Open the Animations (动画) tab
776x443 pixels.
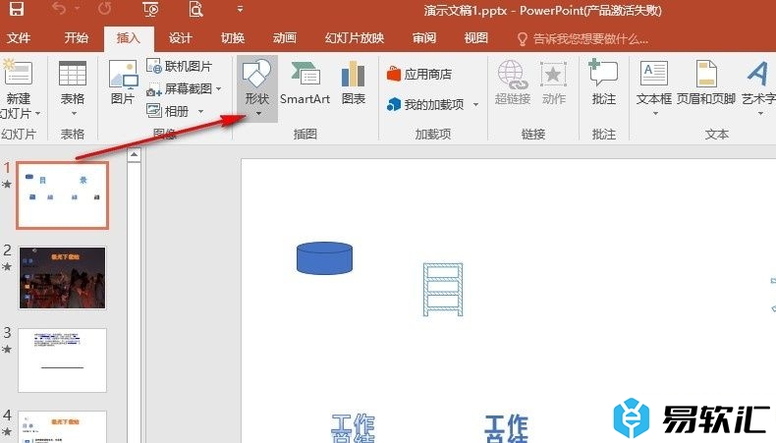284,39
